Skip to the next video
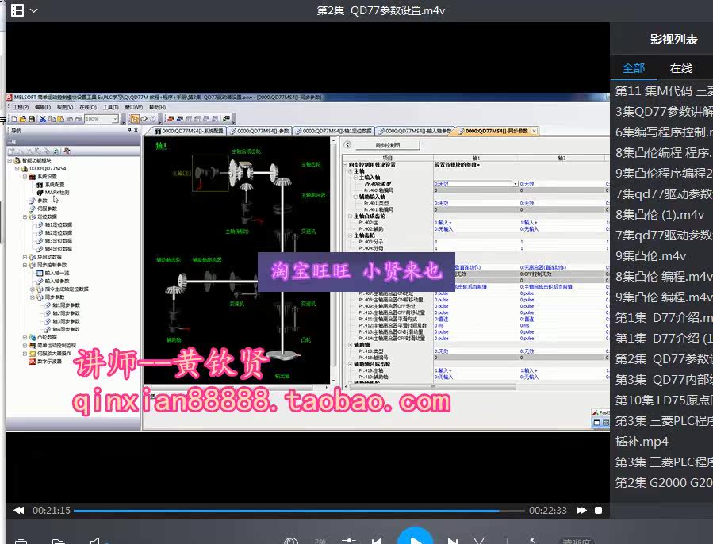This screenshot has height=544, width=713. pyautogui.click(x=452, y=541)
